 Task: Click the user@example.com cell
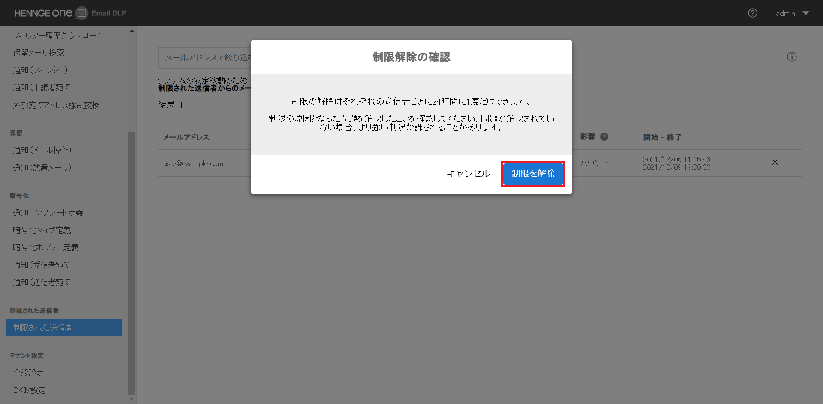click(193, 163)
